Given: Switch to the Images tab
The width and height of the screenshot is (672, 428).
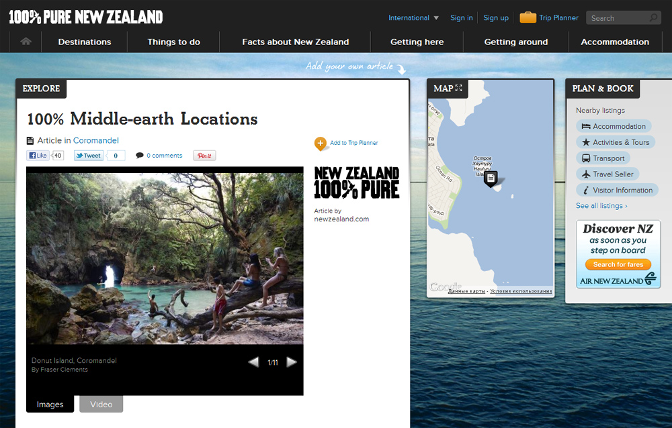Looking at the screenshot, I should coord(50,404).
